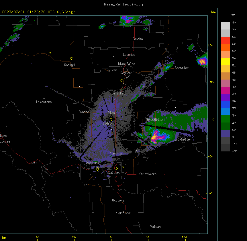Click the Airdrie city label
The width and height of the screenshot is (247, 241).
pos(116,154)
